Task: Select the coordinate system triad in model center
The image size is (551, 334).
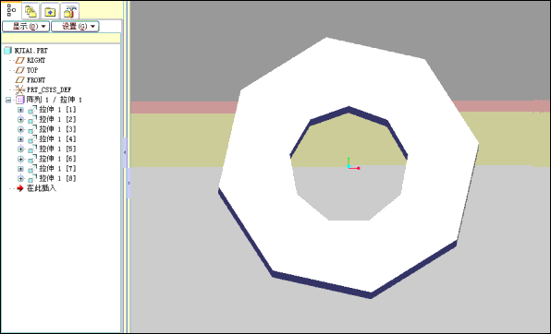Action: click(353, 164)
